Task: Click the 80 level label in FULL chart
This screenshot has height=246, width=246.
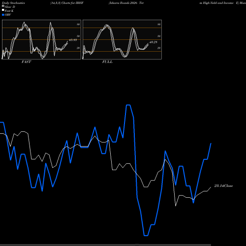Action: [159, 24]
